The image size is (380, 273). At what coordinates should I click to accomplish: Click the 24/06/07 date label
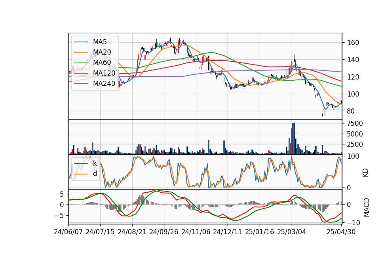[68, 232]
